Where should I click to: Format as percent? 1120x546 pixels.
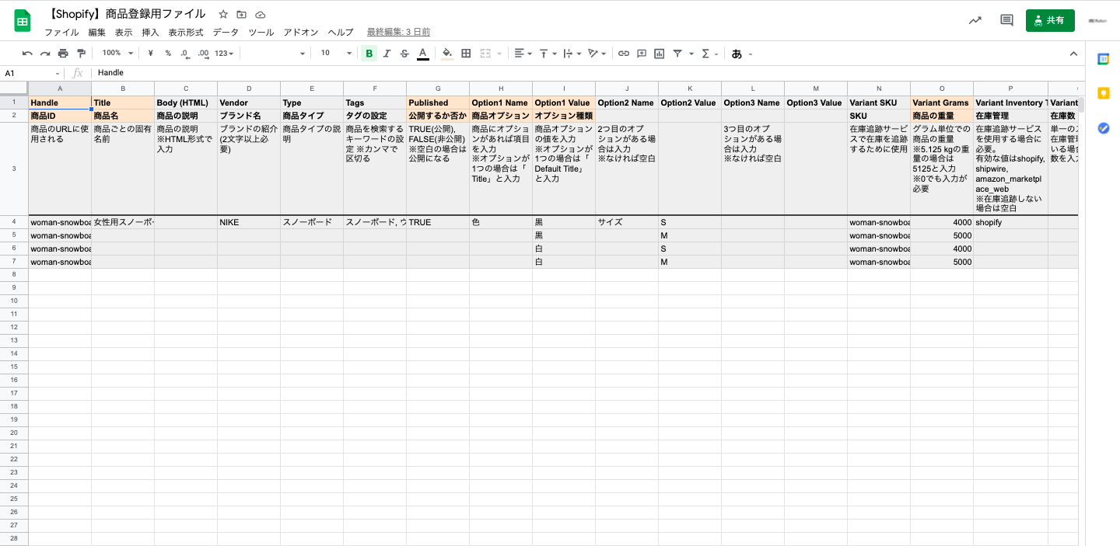pyautogui.click(x=168, y=54)
